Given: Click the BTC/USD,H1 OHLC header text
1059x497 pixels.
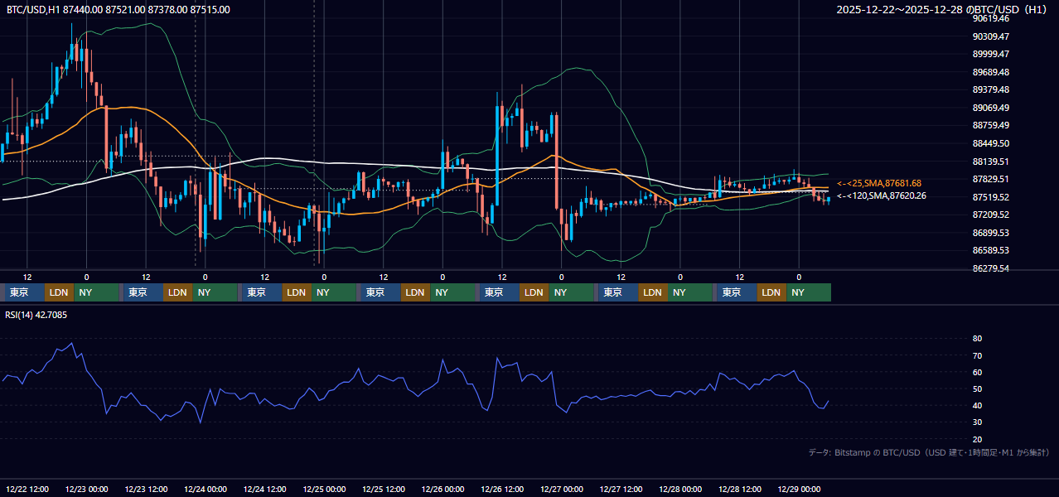Looking at the screenshot, I should 118,10.
